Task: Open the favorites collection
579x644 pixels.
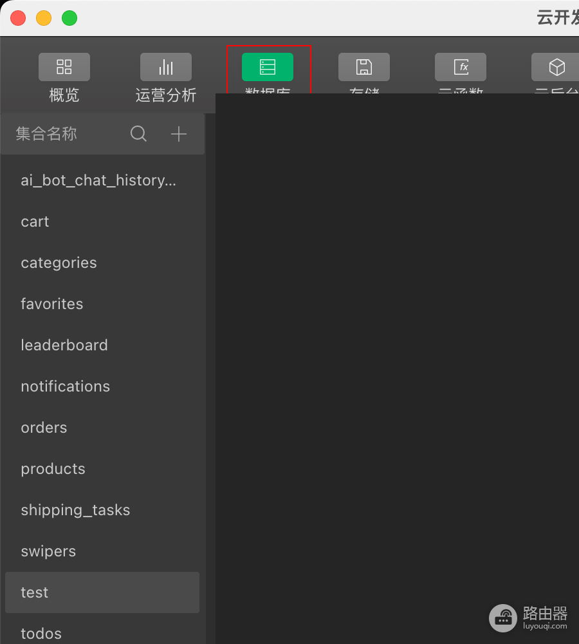Action: tap(102, 305)
